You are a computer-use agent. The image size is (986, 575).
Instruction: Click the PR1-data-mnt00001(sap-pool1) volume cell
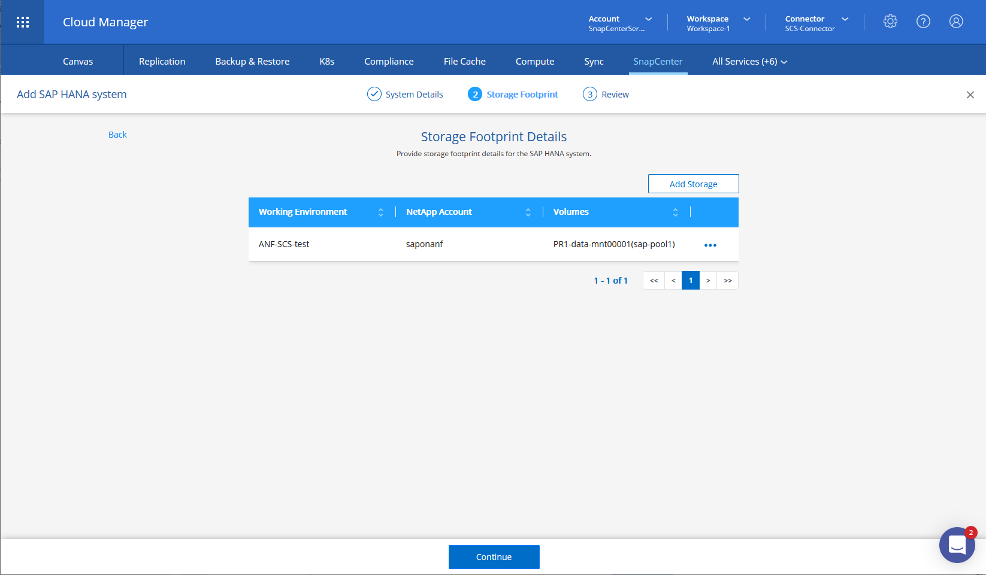[x=614, y=244]
